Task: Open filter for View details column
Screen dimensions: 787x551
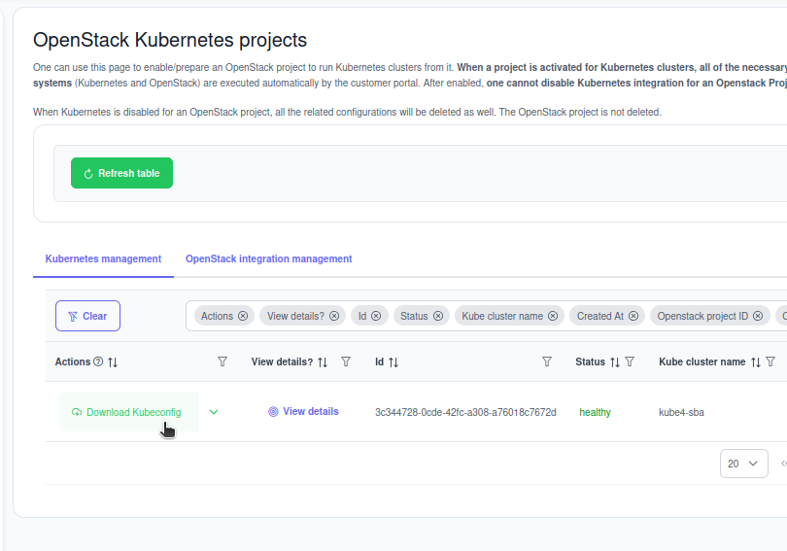Action: (346, 362)
